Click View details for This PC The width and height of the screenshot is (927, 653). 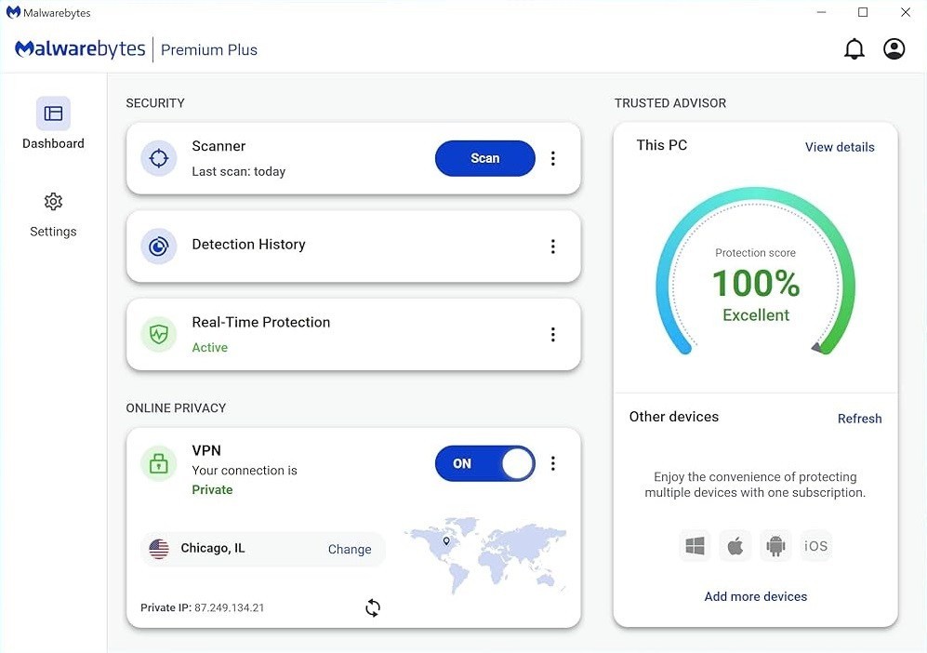(x=840, y=147)
